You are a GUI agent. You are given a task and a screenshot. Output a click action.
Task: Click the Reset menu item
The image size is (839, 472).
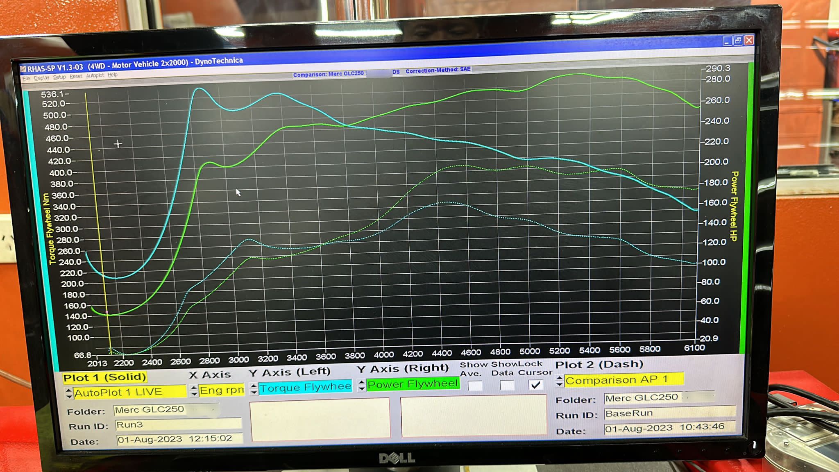pyautogui.click(x=75, y=76)
